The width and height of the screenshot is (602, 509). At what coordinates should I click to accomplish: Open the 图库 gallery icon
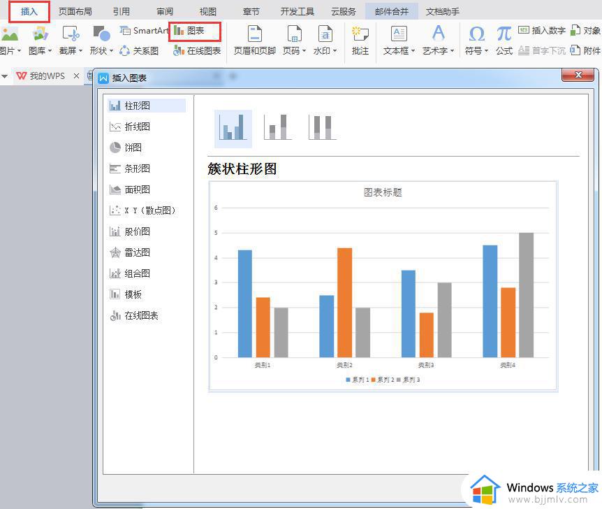point(41,34)
